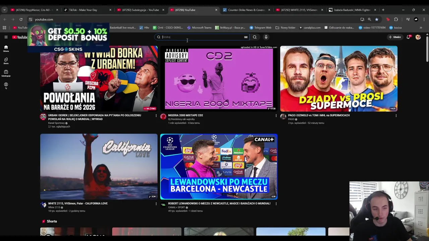Viewport: 429px width, 241px height.
Task: Play the Nigeria 2000 Mixtape thumbnail
Action: [219, 79]
